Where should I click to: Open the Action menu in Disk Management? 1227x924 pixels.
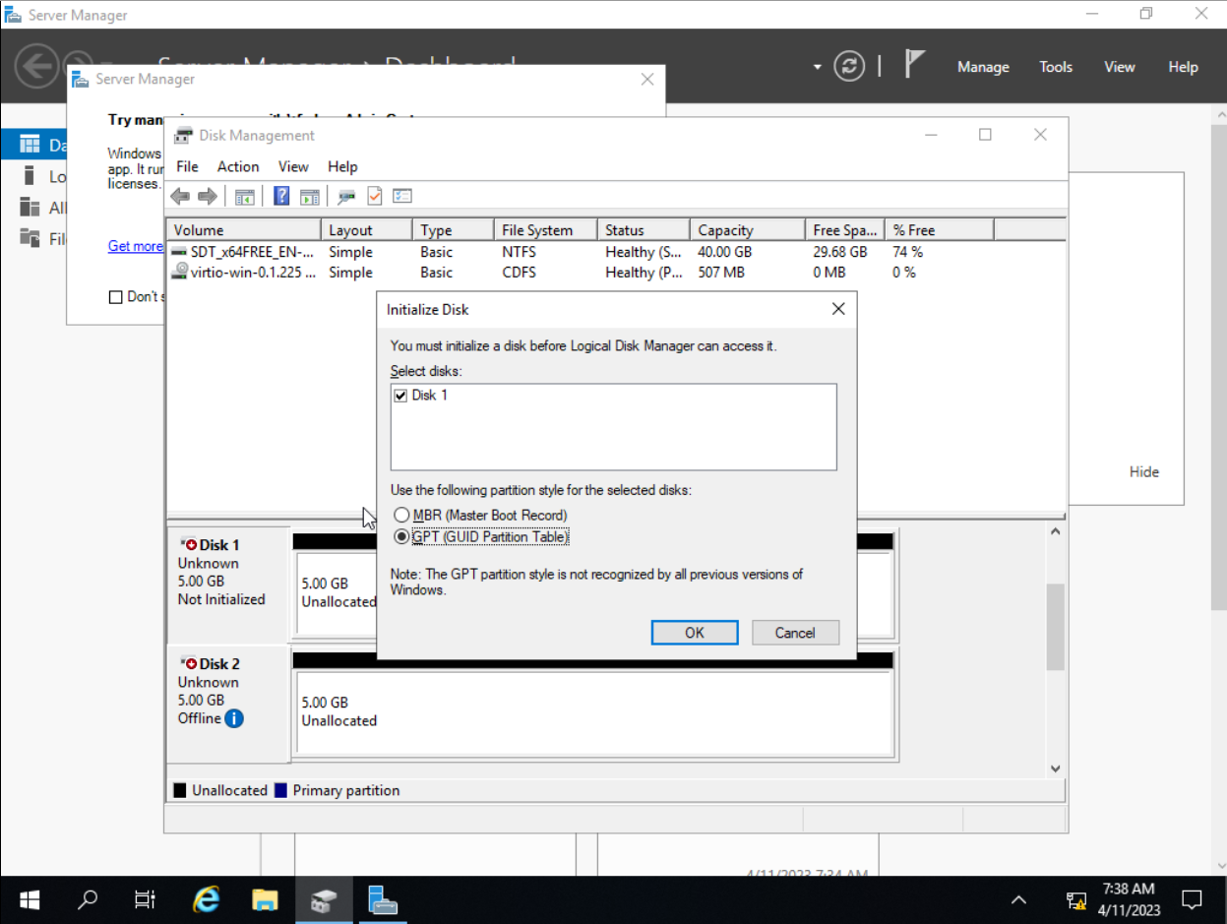(238, 166)
